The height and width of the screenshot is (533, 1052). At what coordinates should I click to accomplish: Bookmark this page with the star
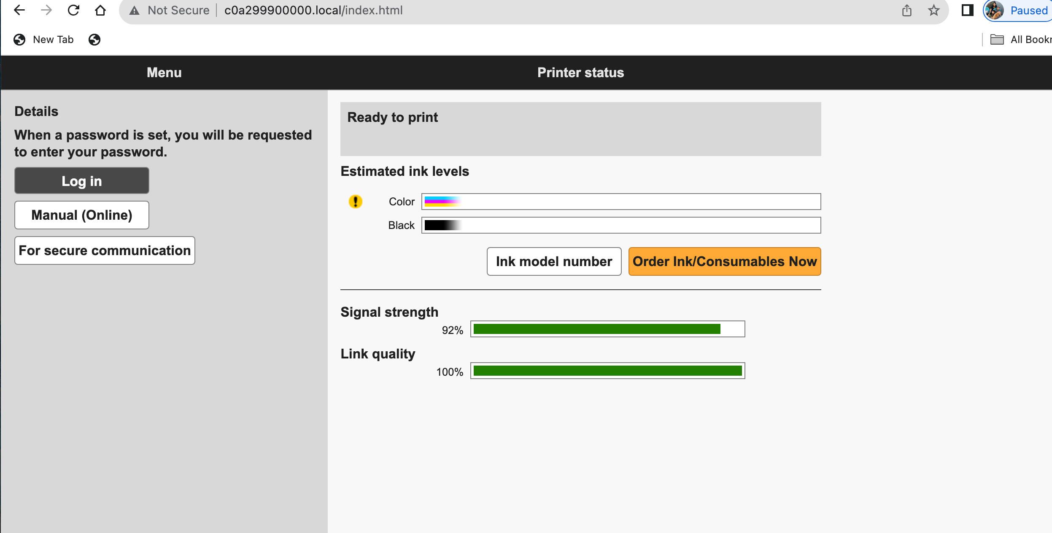click(934, 10)
